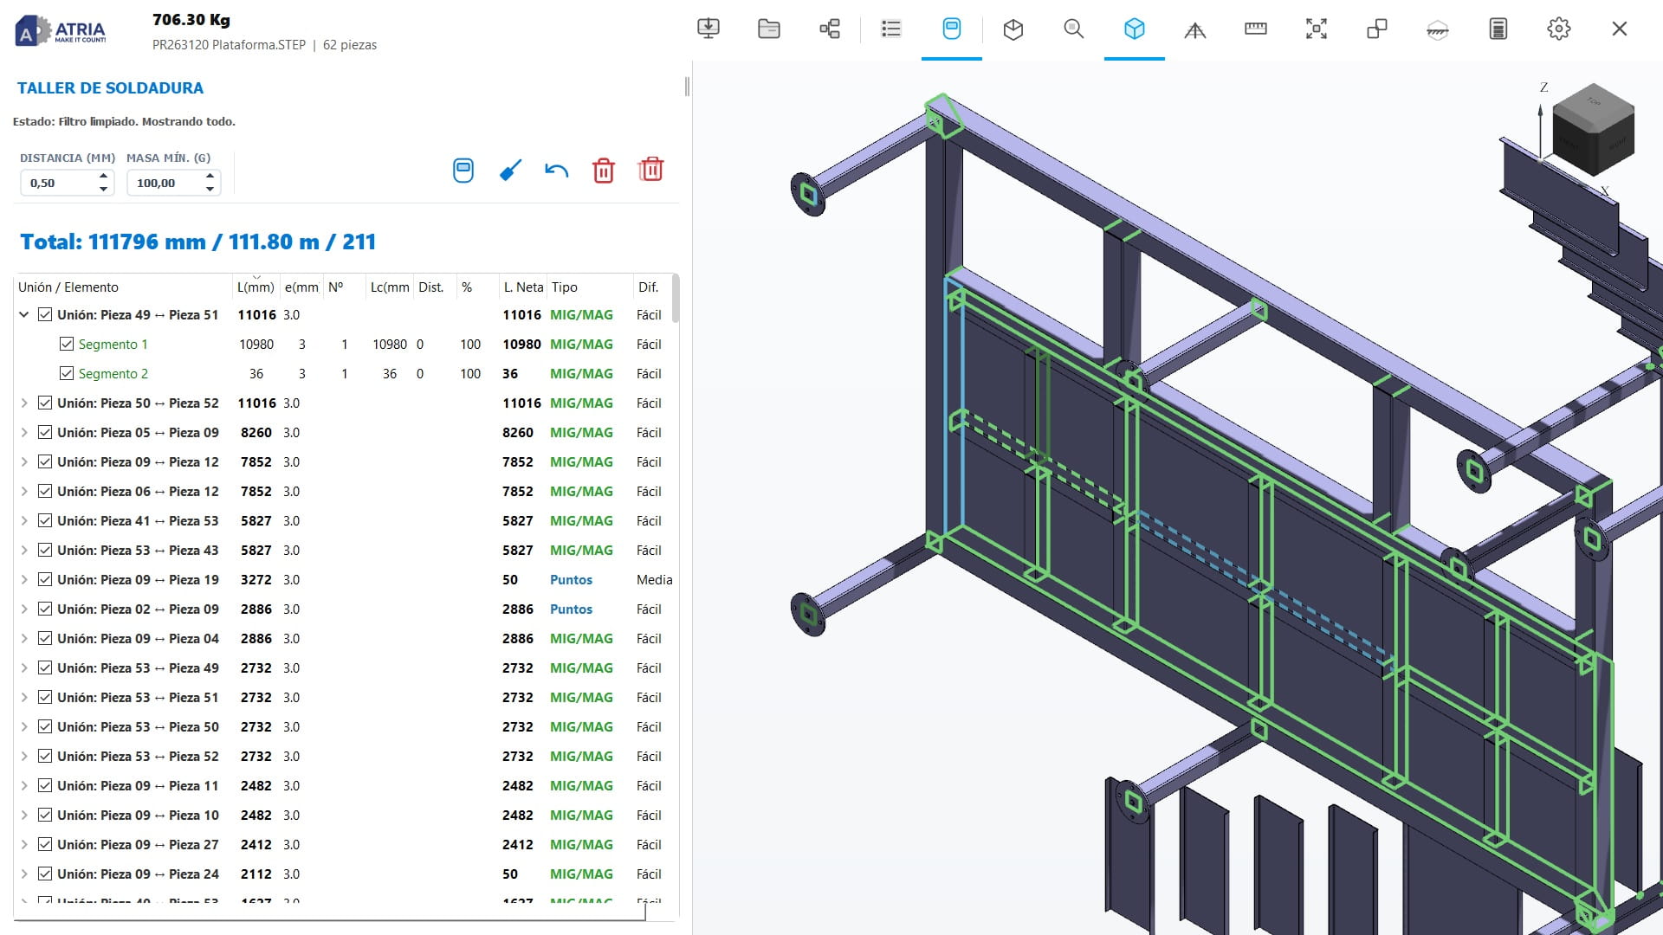Uncheck Unión Pieza 09 ↔ Pieza 19 checkbox

[45, 579]
